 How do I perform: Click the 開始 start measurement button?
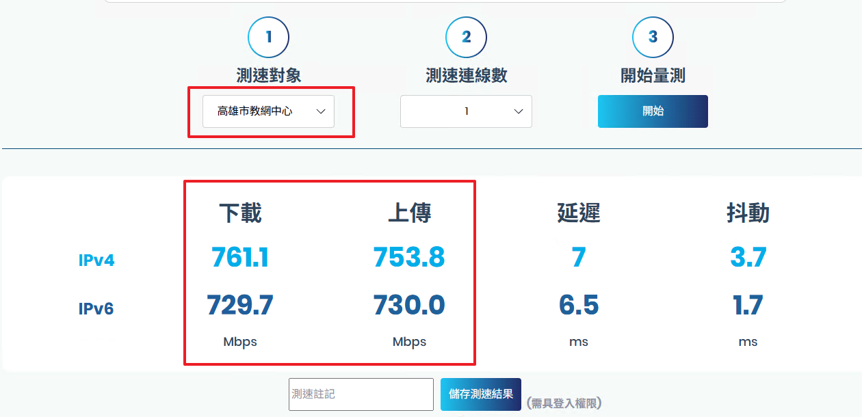pyautogui.click(x=653, y=111)
